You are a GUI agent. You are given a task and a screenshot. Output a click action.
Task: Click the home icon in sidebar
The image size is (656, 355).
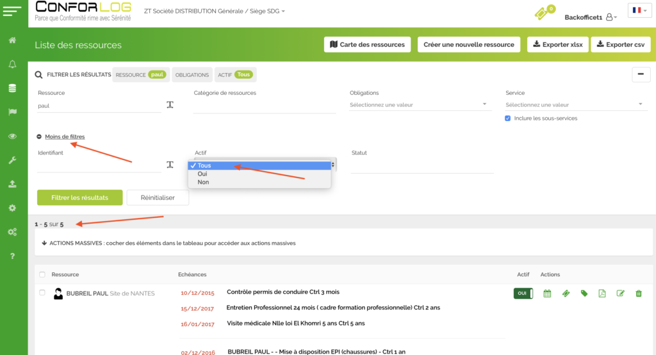(x=12, y=40)
